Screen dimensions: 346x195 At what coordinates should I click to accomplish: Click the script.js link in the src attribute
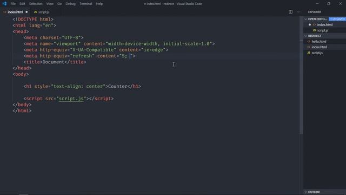point(71,99)
